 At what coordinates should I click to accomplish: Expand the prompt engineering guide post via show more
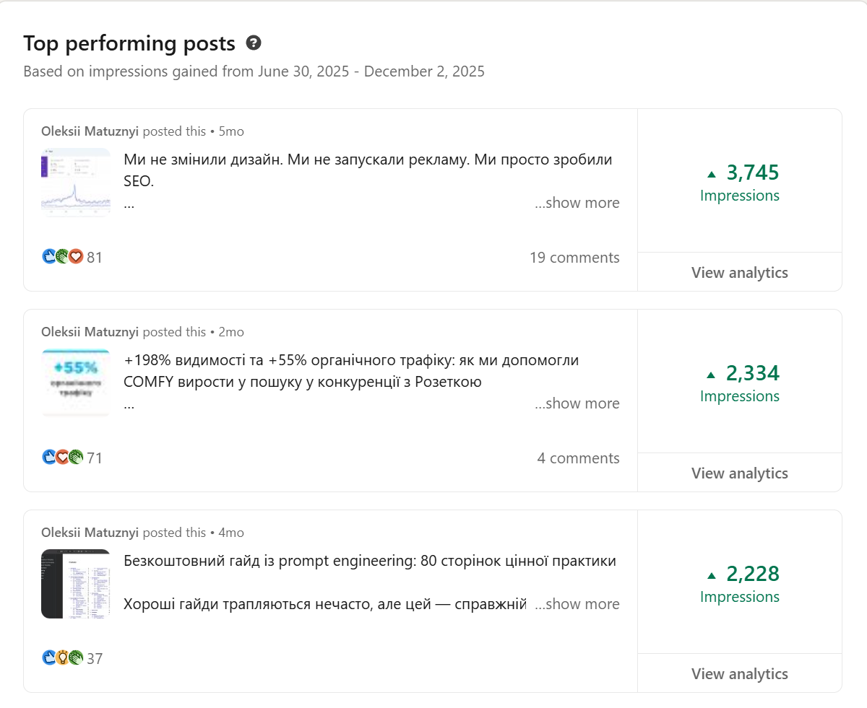(x=577, y=604)
